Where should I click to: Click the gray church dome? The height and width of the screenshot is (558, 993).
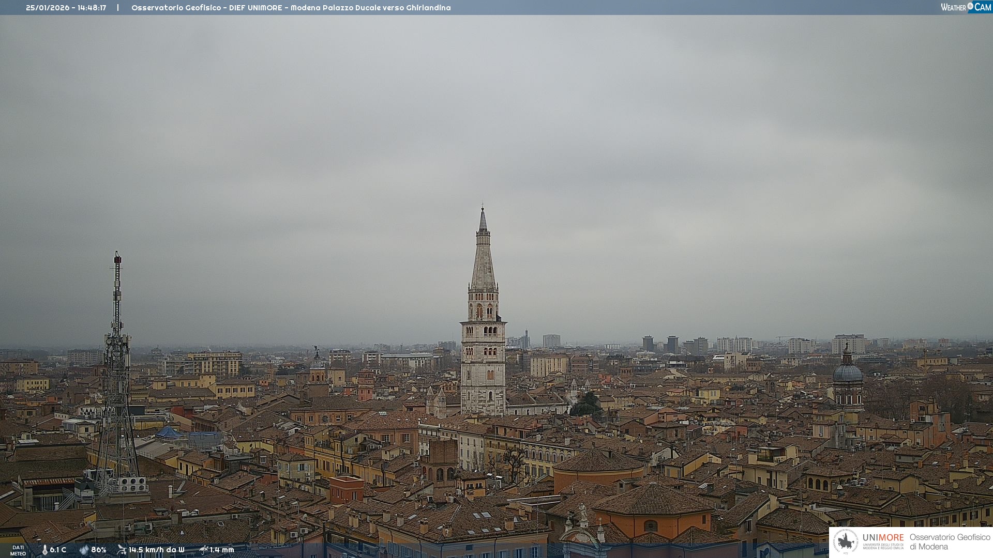847,372
